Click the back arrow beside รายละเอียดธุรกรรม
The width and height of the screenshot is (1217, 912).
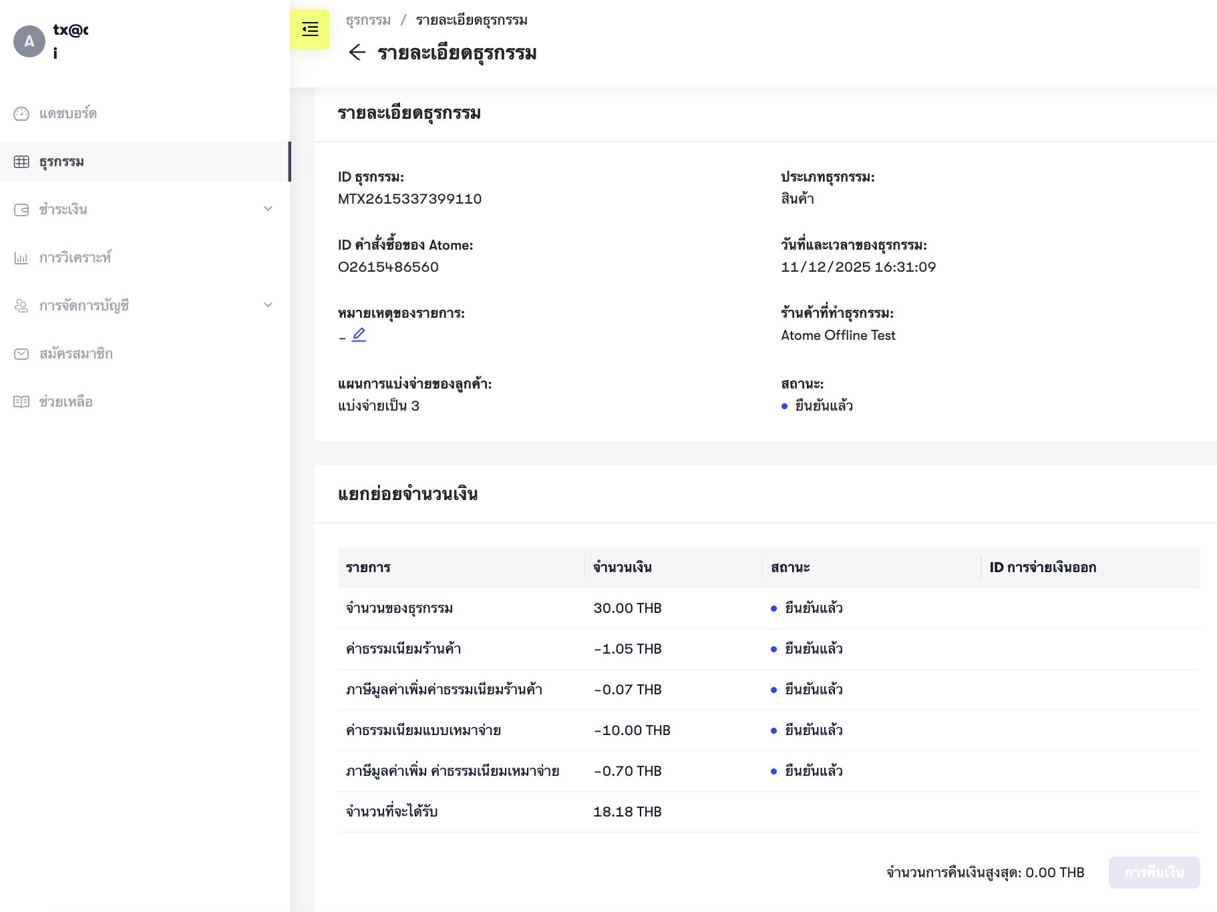pos(357,52)
